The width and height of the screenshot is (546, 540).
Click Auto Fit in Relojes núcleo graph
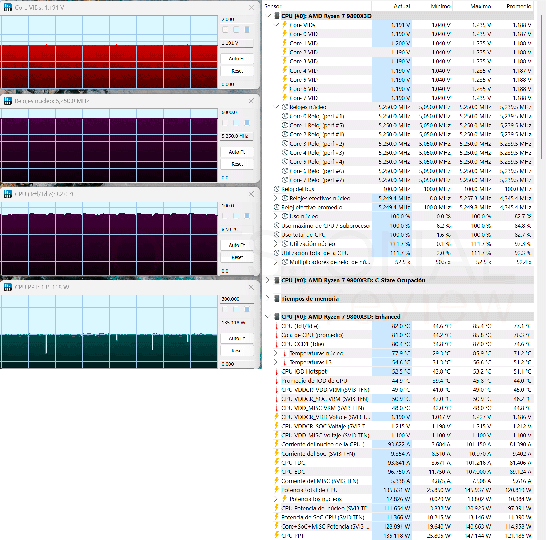[x=237, y=152]
